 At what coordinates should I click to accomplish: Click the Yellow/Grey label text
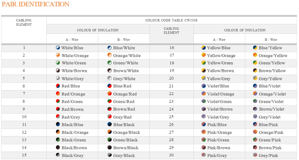coord(219,78)
